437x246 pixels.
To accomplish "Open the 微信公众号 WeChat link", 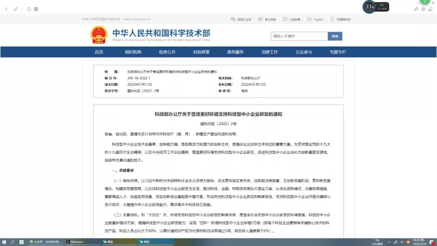I will 241,19.
